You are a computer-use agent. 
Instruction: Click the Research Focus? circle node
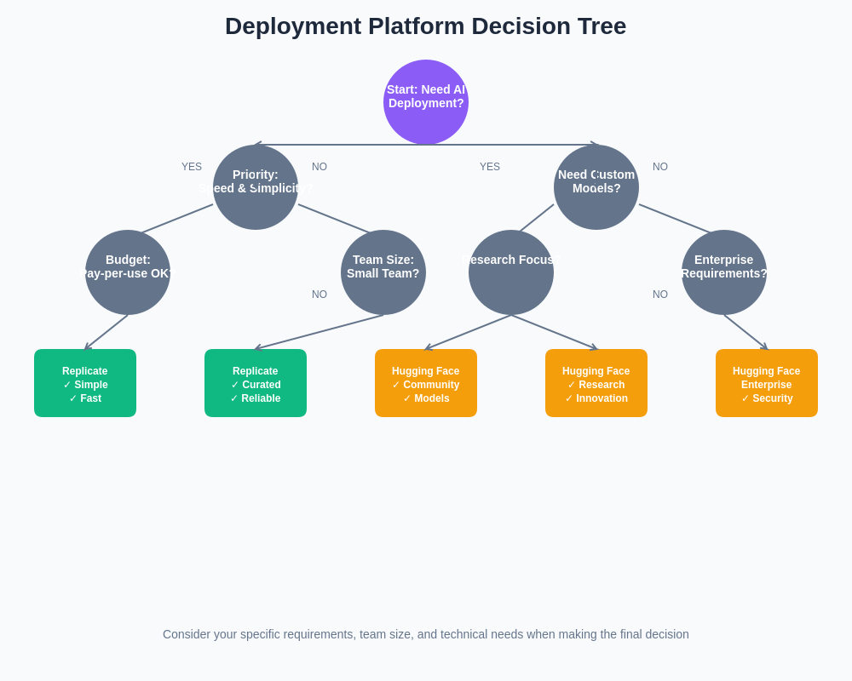tap(511, 272)
